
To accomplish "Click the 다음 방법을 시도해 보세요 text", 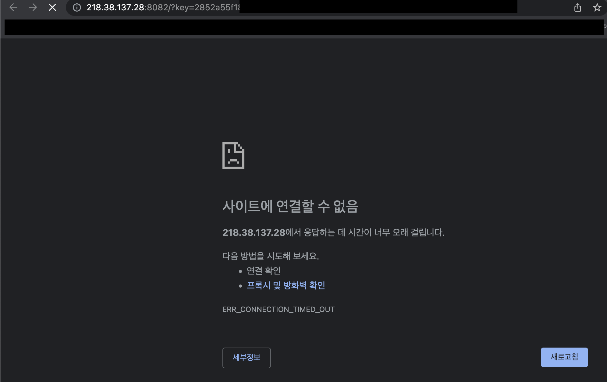I will [270, 256].
